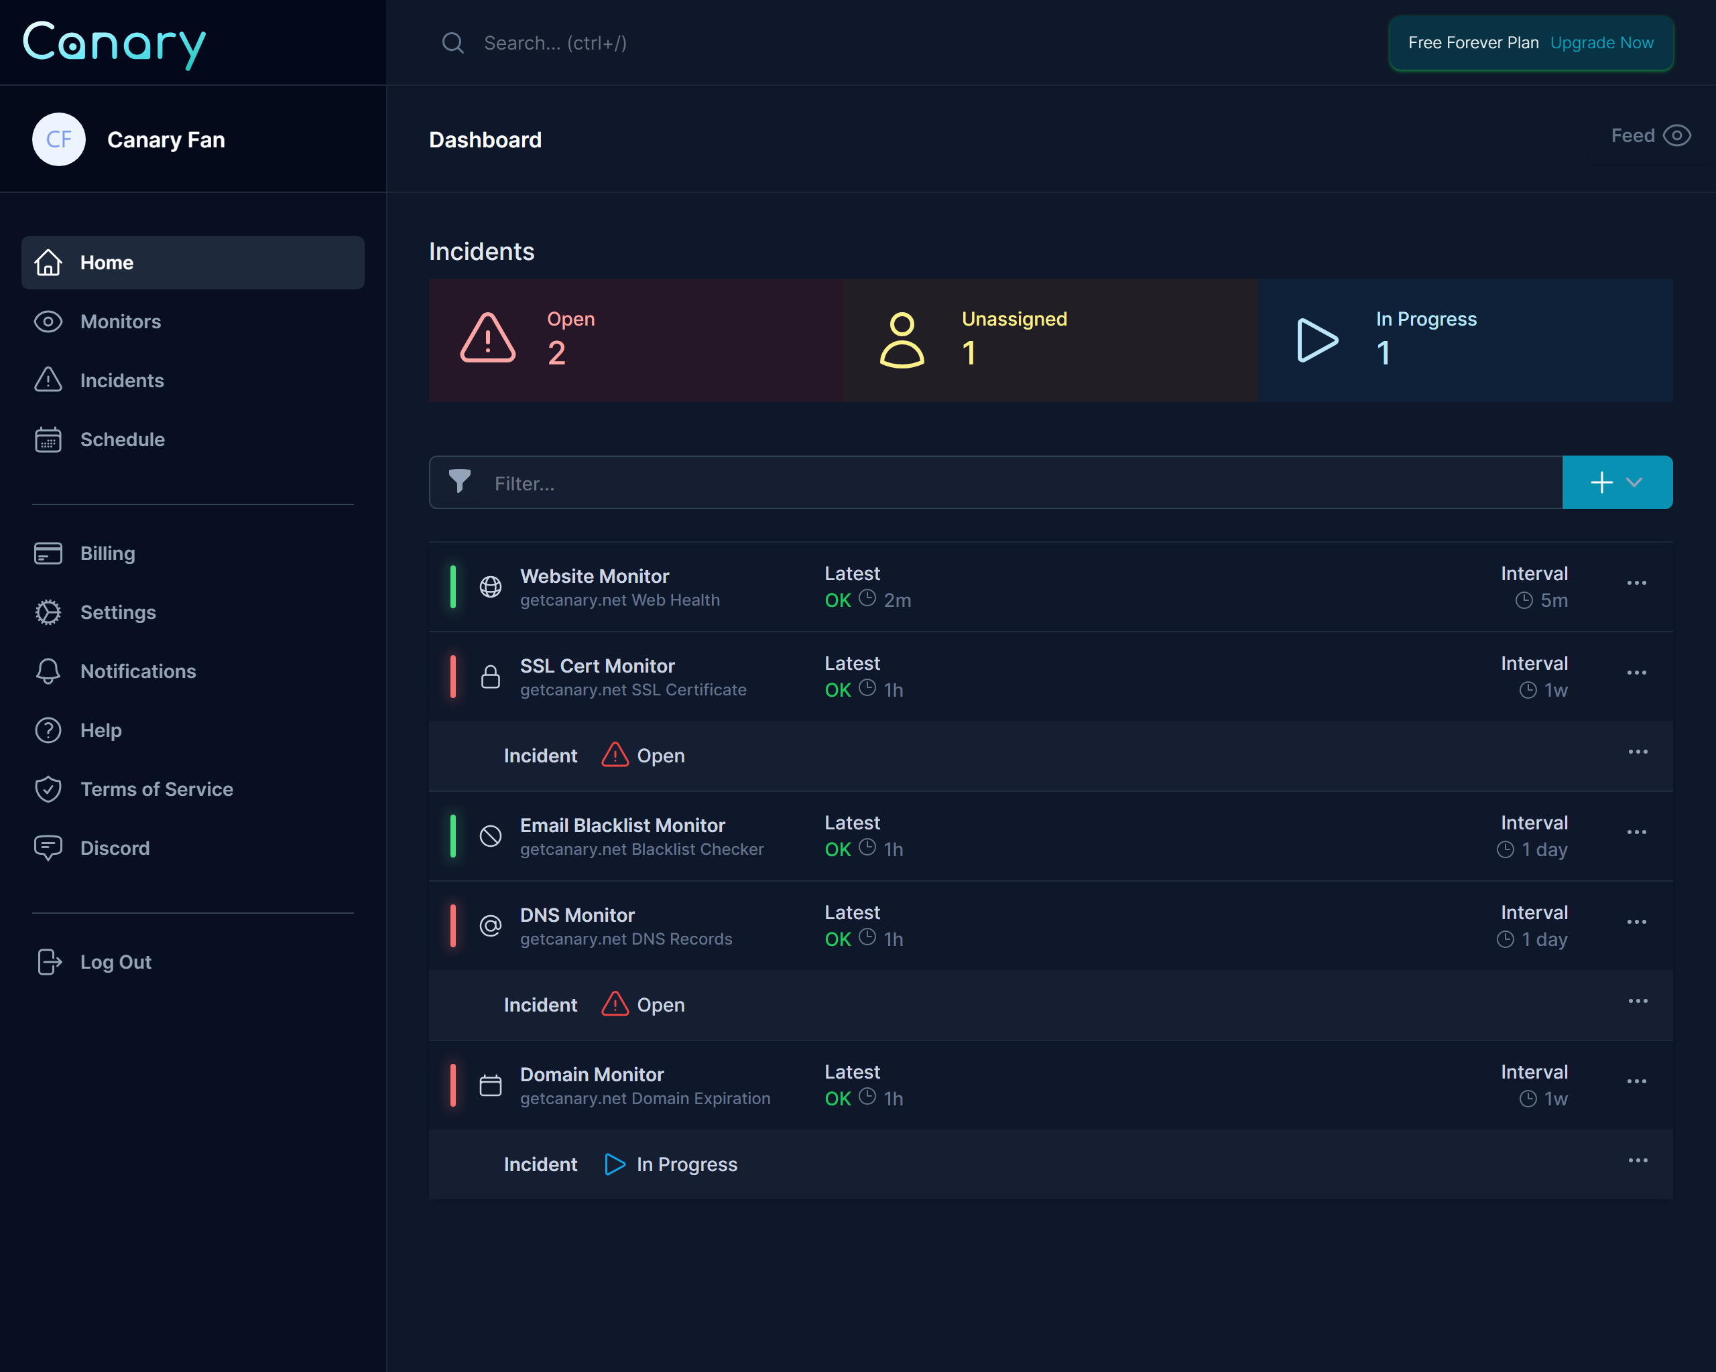Click the Website Monitor globe icon
Image resolution: width=1716 pixels, height=1372 pixels.
pos(490,587)
